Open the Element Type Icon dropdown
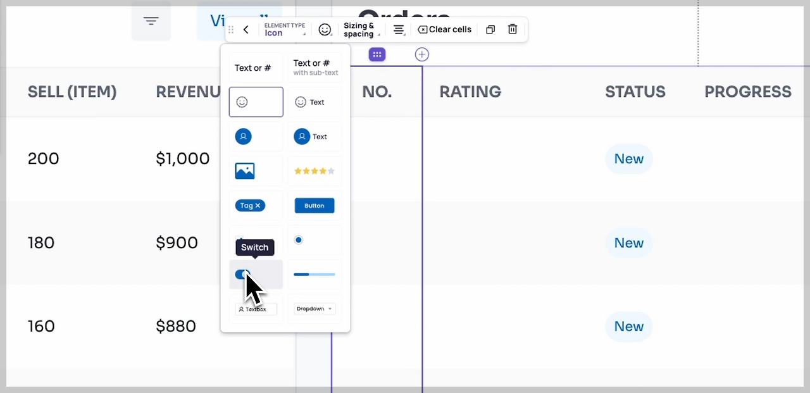 285,30
